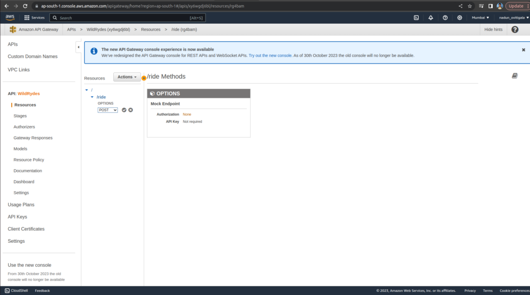Viewport: 530px width, 295px height.
Task: Open Resources in the API sidebar
Action: tap(25, 105)
